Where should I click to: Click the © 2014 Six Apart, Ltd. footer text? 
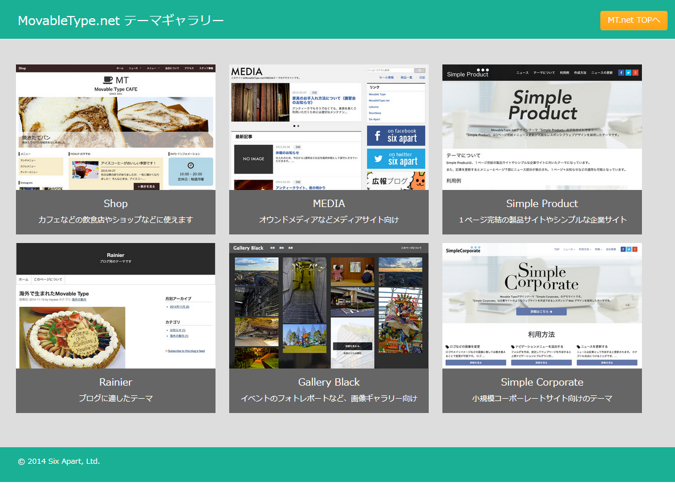(59, 461)
